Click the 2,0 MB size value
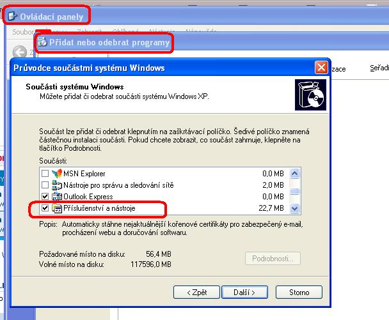The height and width of the screenshot is (320, 389). 273,185
